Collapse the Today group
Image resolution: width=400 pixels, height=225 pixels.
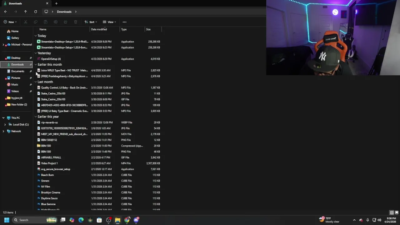tap(36, 36)
